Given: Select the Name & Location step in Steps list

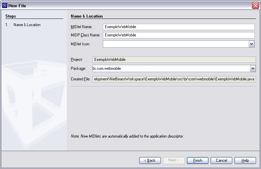Looking at the screenshot, I should 27,25.
